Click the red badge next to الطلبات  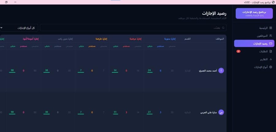coord(238,51)
